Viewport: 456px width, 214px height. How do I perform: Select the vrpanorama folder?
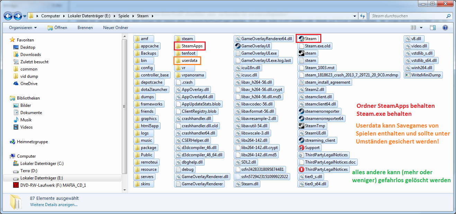pos(190,75)
